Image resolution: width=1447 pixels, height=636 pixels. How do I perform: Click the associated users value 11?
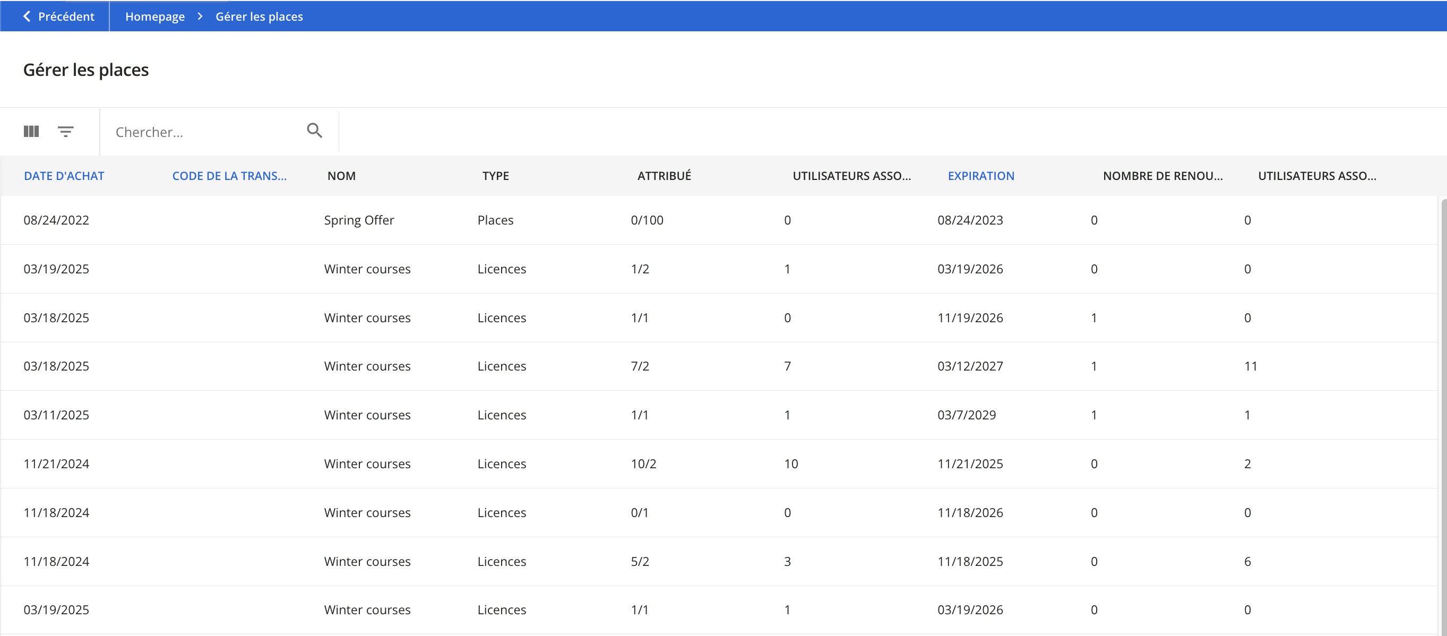point(1251,366)
